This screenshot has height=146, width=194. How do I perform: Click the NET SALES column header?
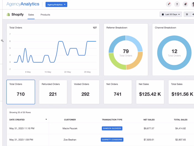coord(149,120)
